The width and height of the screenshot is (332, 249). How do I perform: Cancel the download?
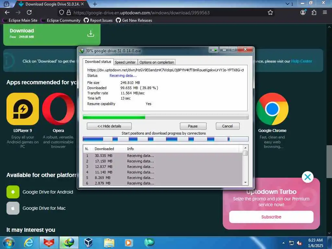tap(227, 126)
